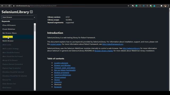The height and width of the screenshot is (95, 170).
Task: Open the Chrome three-dot menu
Action: click(169, 6)
